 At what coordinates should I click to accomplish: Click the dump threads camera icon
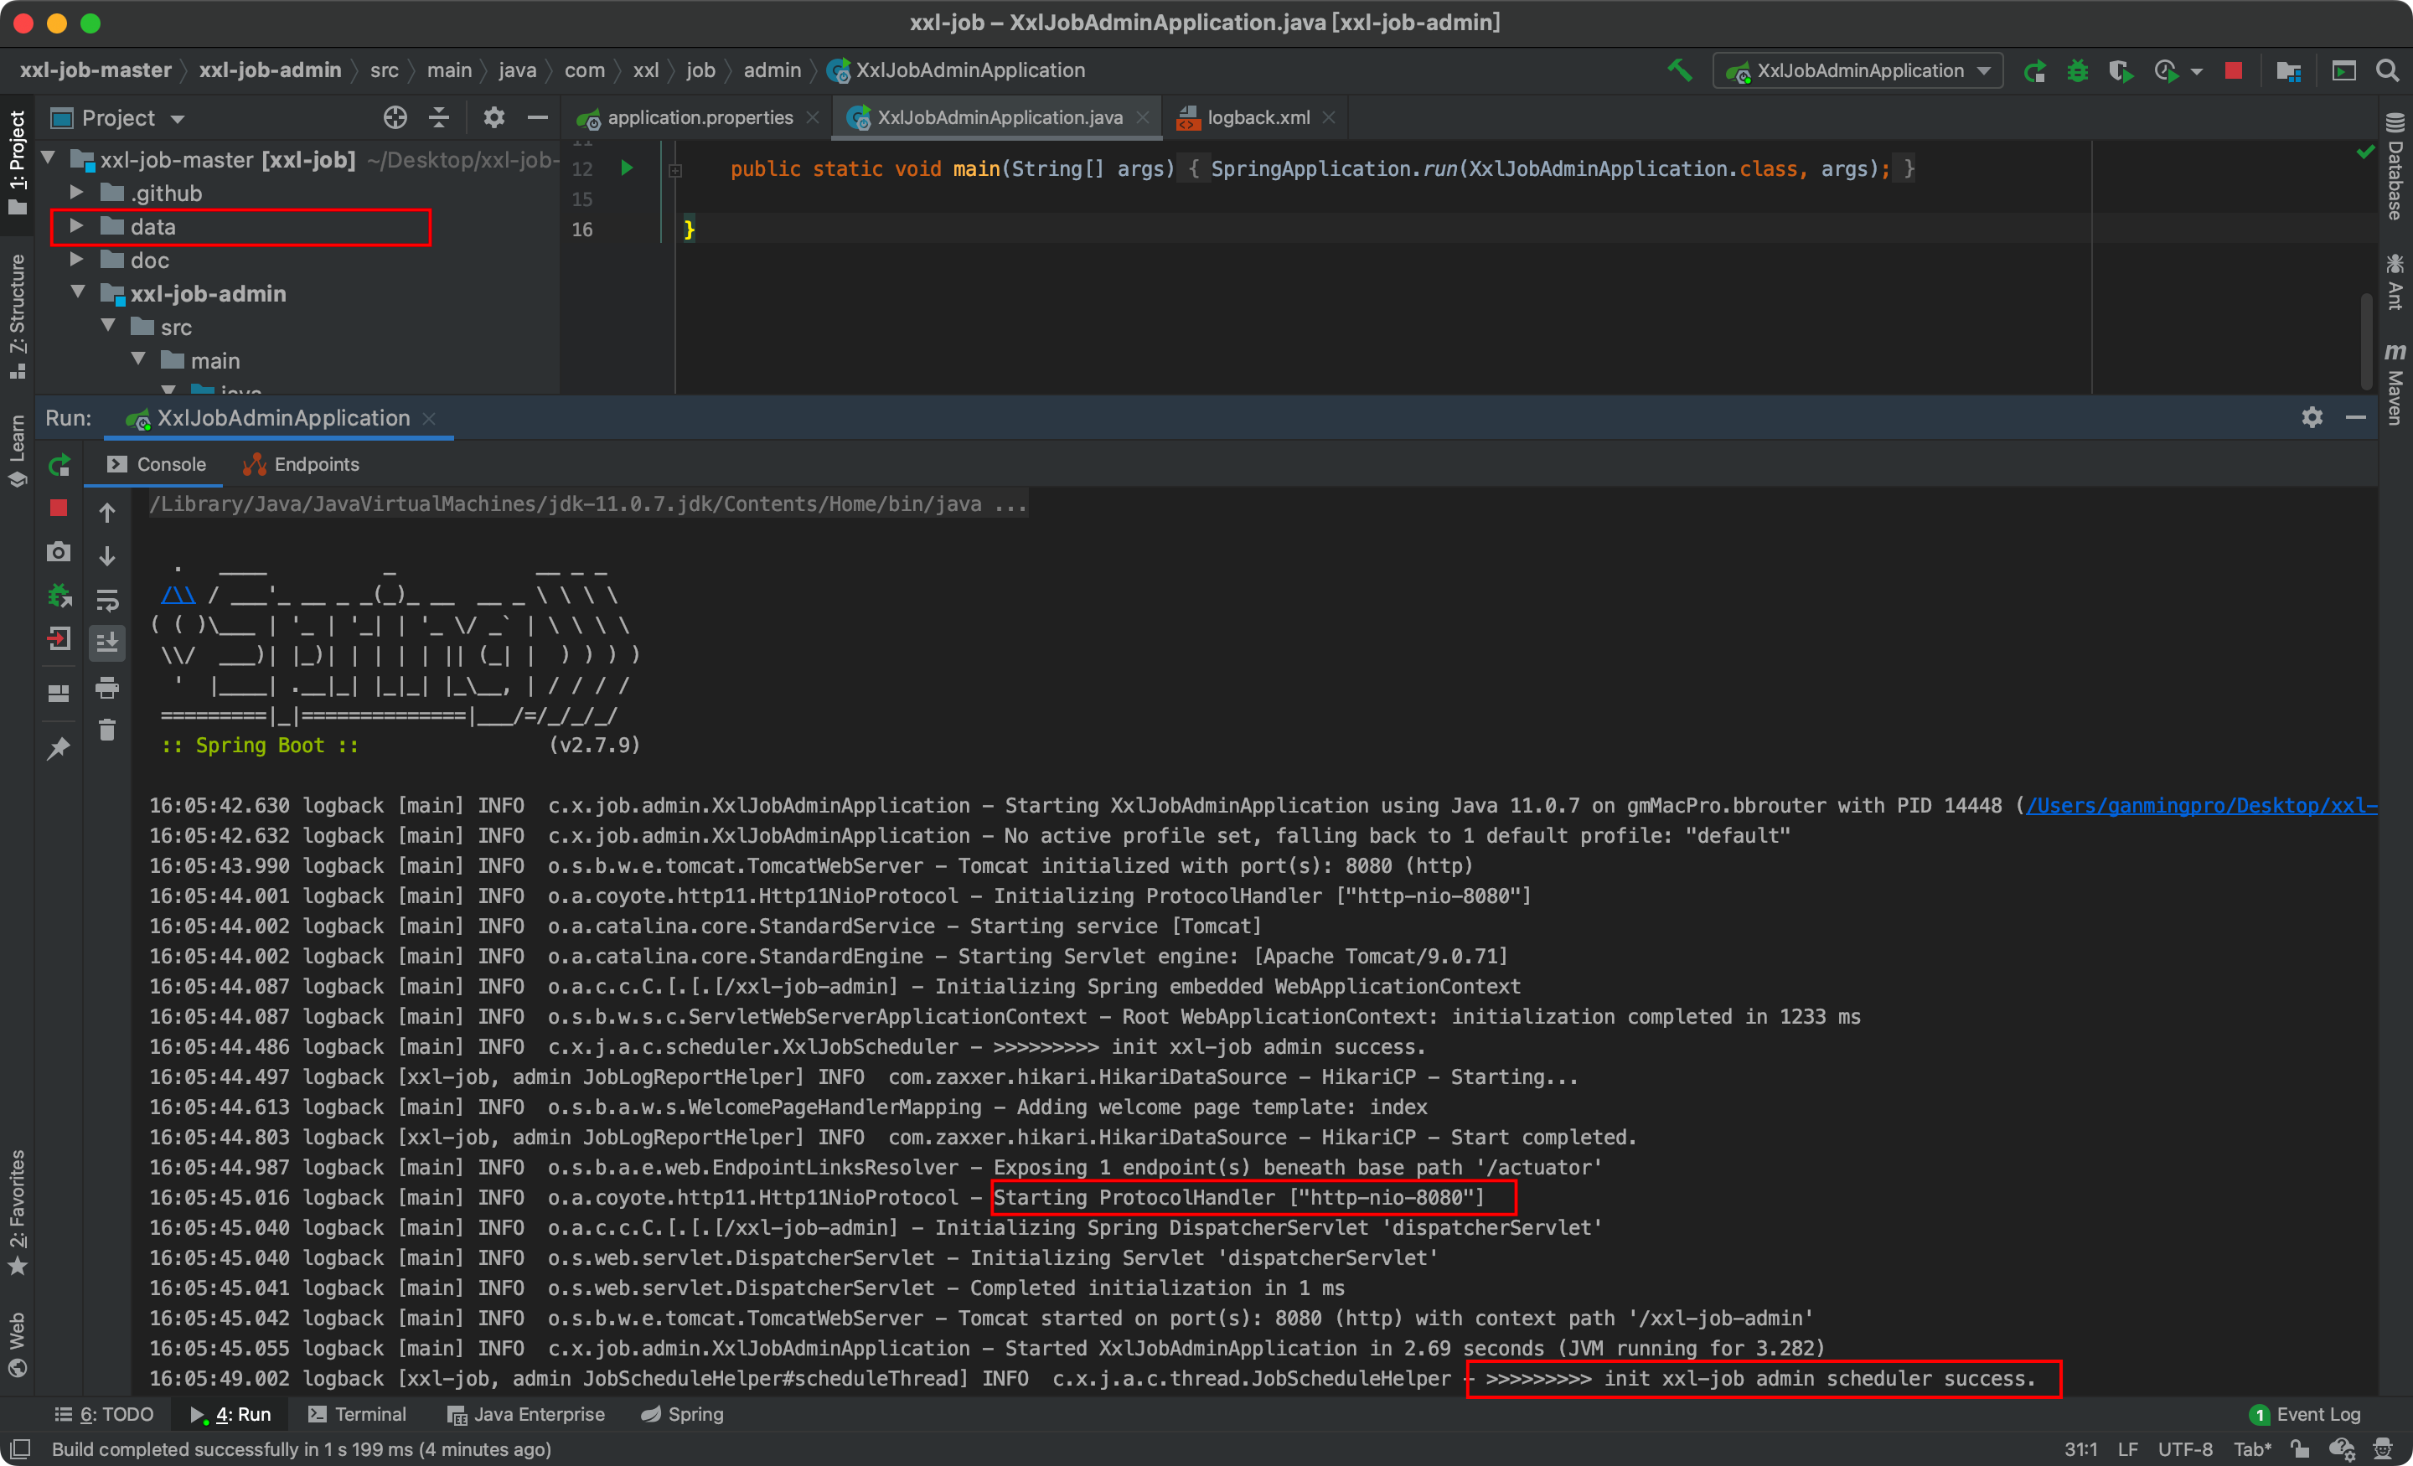click(x=59, y=552)
